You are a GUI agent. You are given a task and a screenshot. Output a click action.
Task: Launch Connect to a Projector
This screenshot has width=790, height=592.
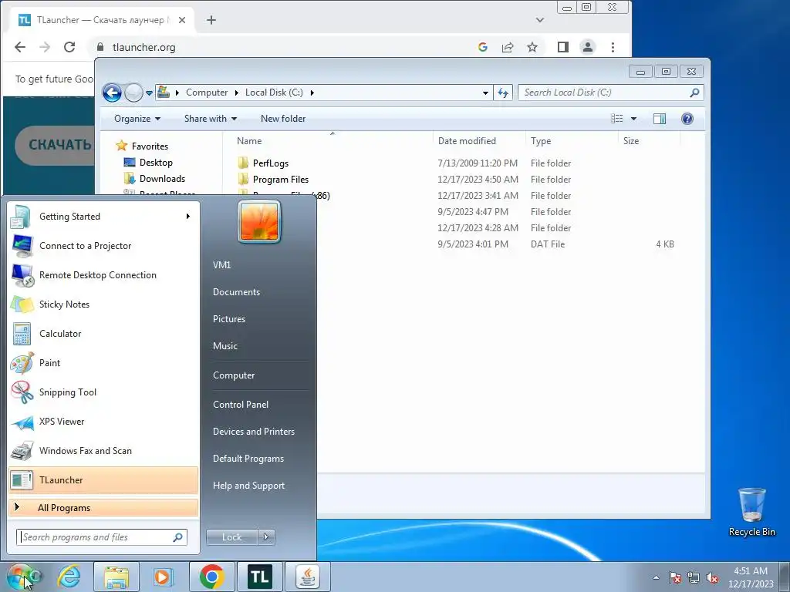(x=103, y=246)
